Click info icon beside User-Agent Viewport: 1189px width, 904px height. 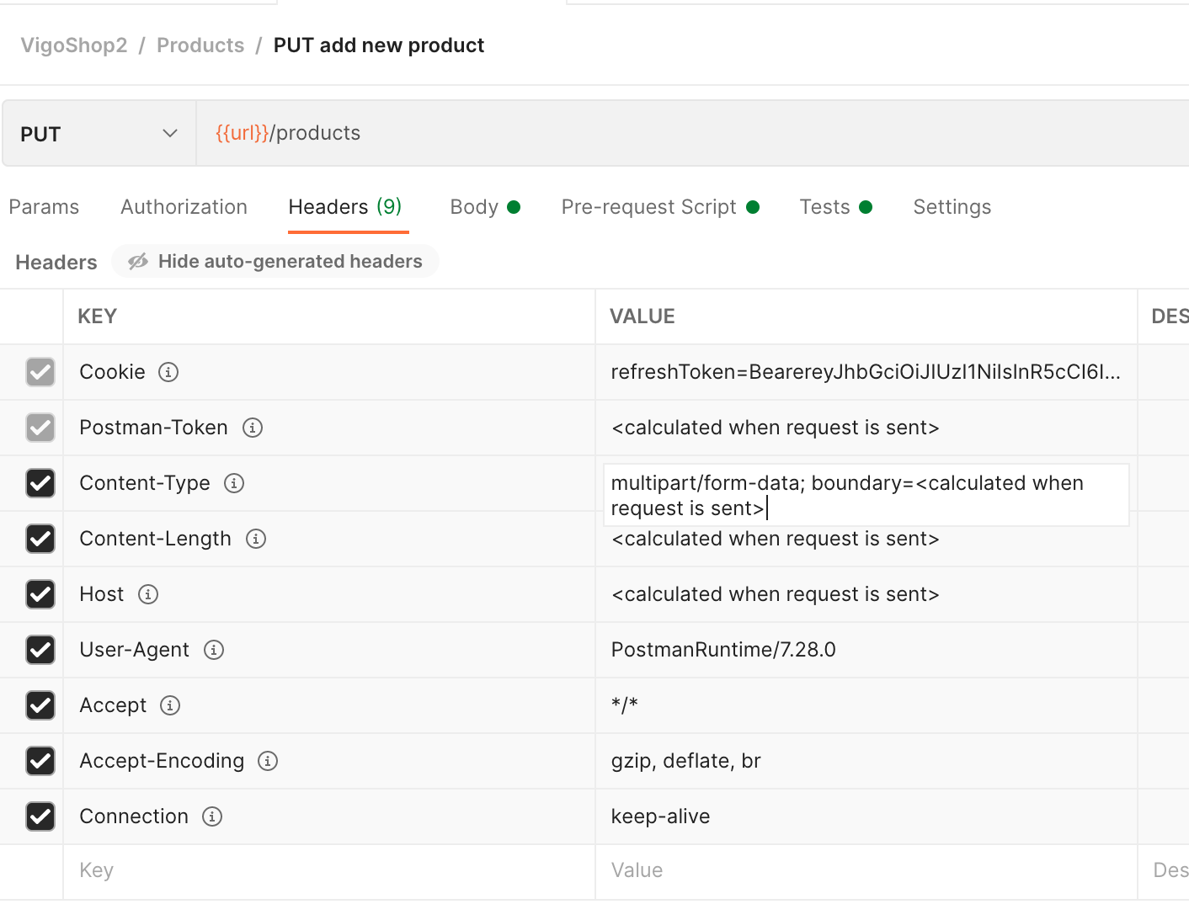tap(214, 650)
